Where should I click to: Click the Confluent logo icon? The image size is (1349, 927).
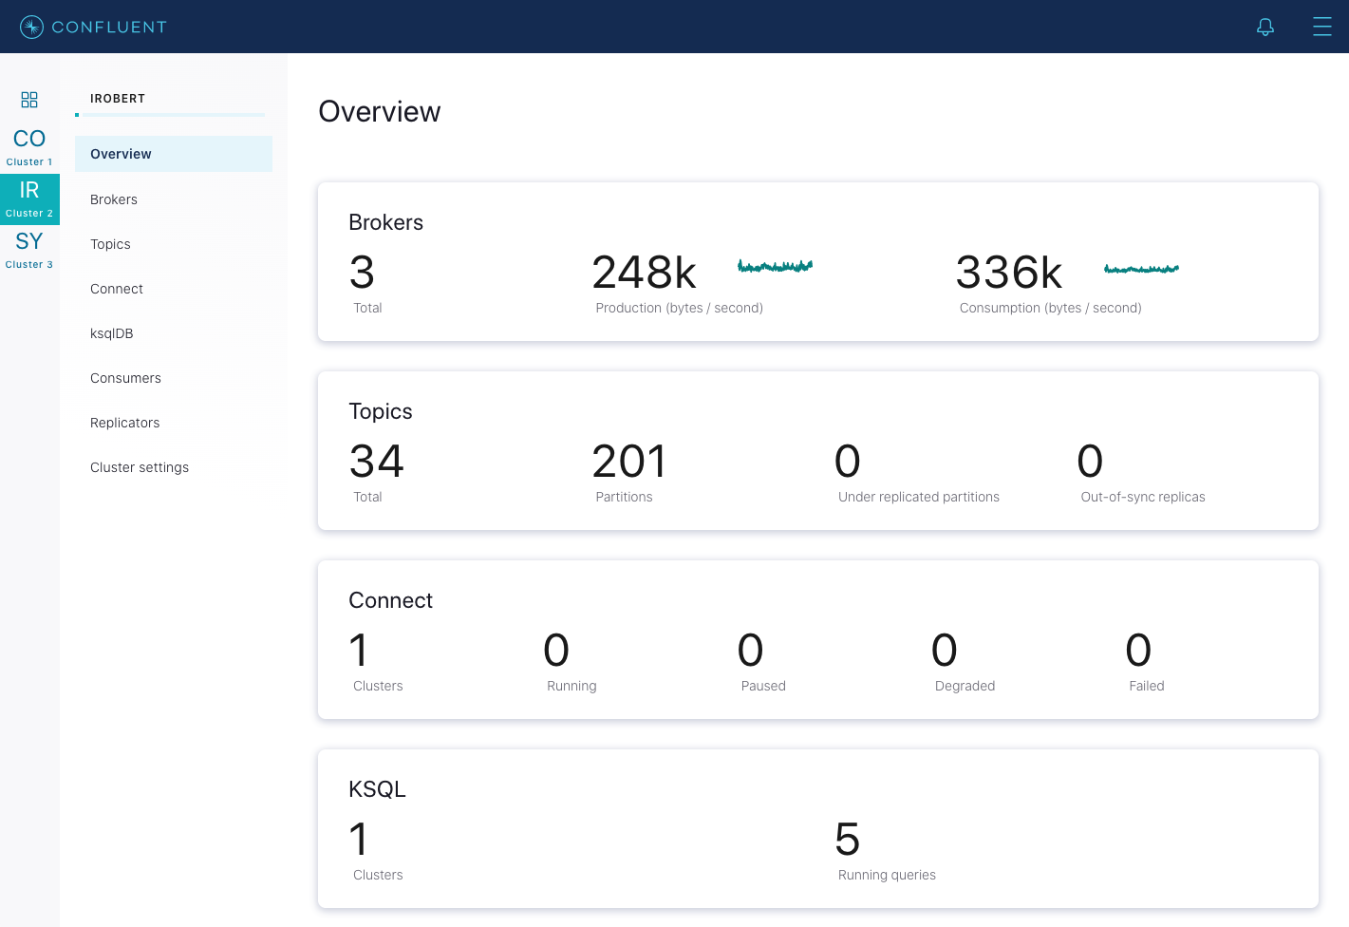(x=31, y=27)
